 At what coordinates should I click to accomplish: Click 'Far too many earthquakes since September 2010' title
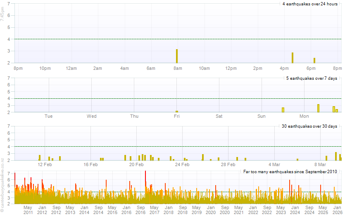pos(290,171)
